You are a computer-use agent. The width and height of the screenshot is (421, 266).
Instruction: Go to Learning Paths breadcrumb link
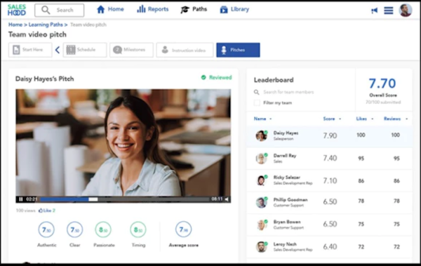tap(46, 25)
